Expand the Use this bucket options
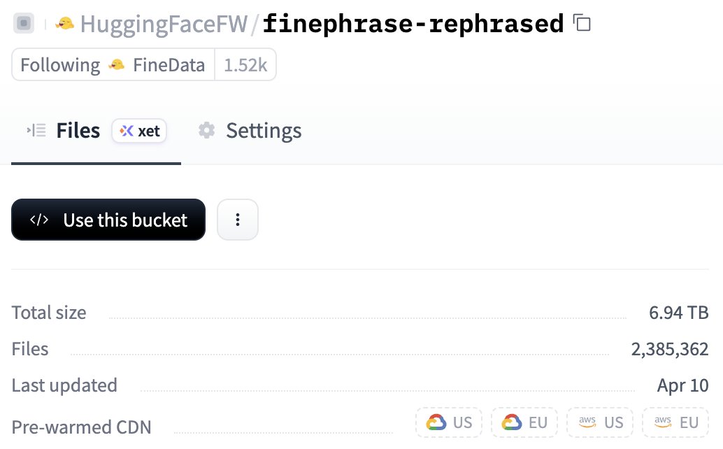The image size is (723, 449). point(108,220)
